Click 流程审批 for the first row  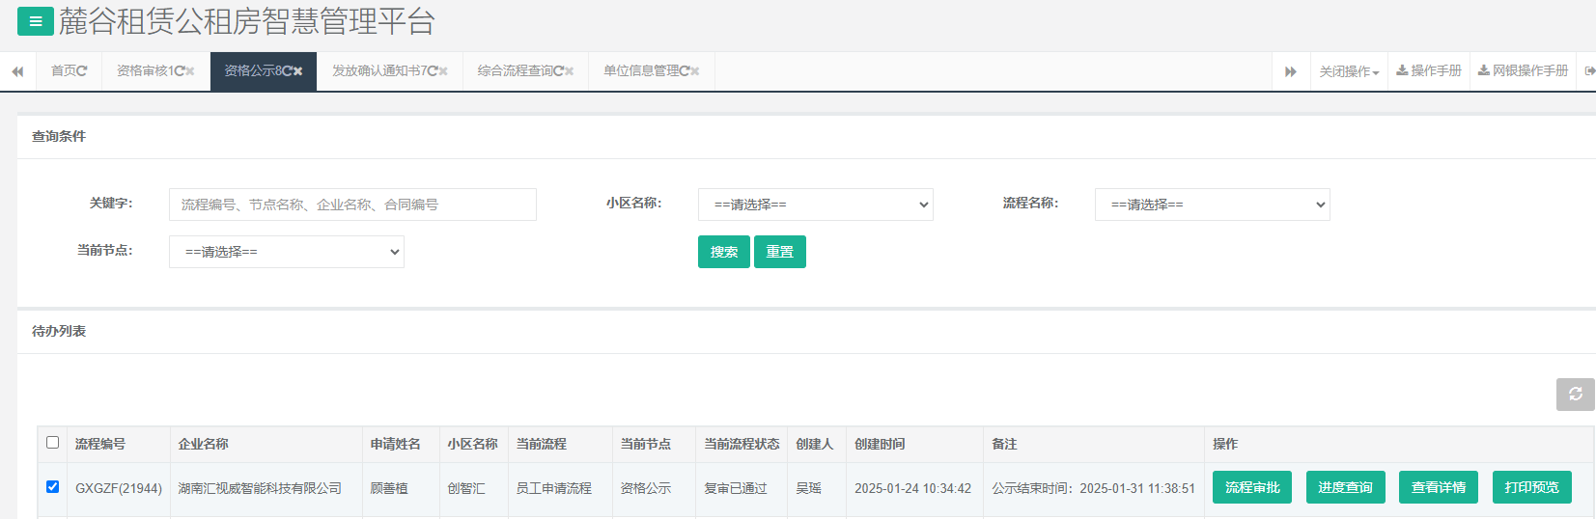tap(1251, 487)
